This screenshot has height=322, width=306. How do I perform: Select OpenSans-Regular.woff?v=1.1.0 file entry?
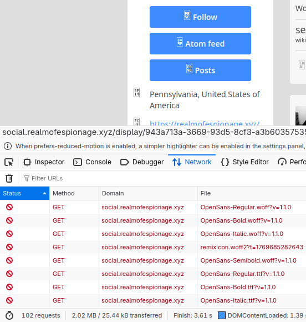pos(246,207)
